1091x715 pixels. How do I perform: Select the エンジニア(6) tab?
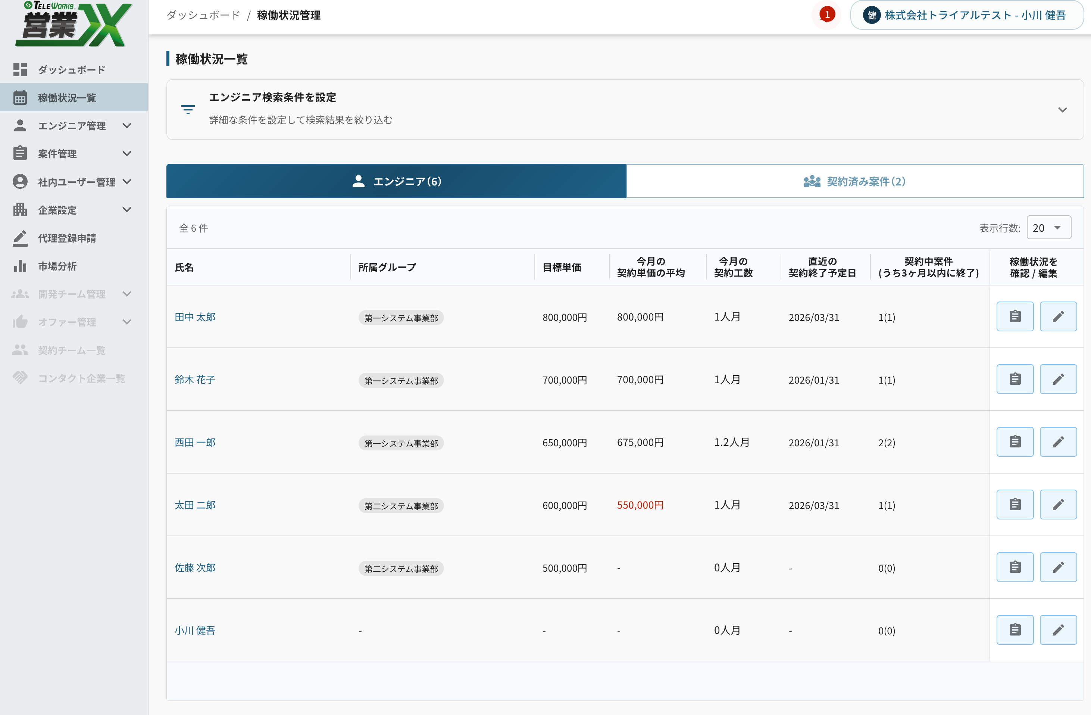coord(396,181)
